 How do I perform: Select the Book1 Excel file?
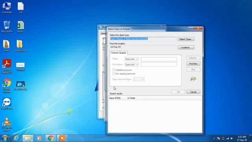[20, 26]
